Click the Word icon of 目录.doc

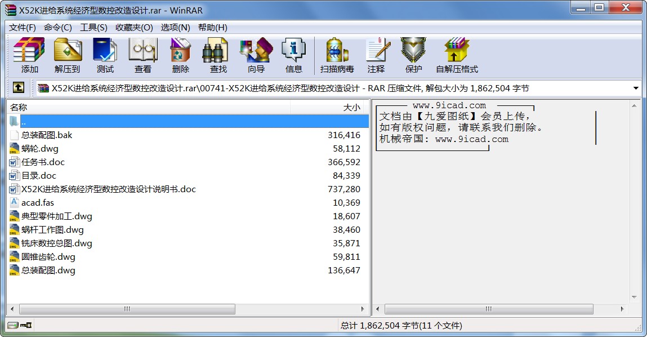pyautogui.click(x=14, y=175)
